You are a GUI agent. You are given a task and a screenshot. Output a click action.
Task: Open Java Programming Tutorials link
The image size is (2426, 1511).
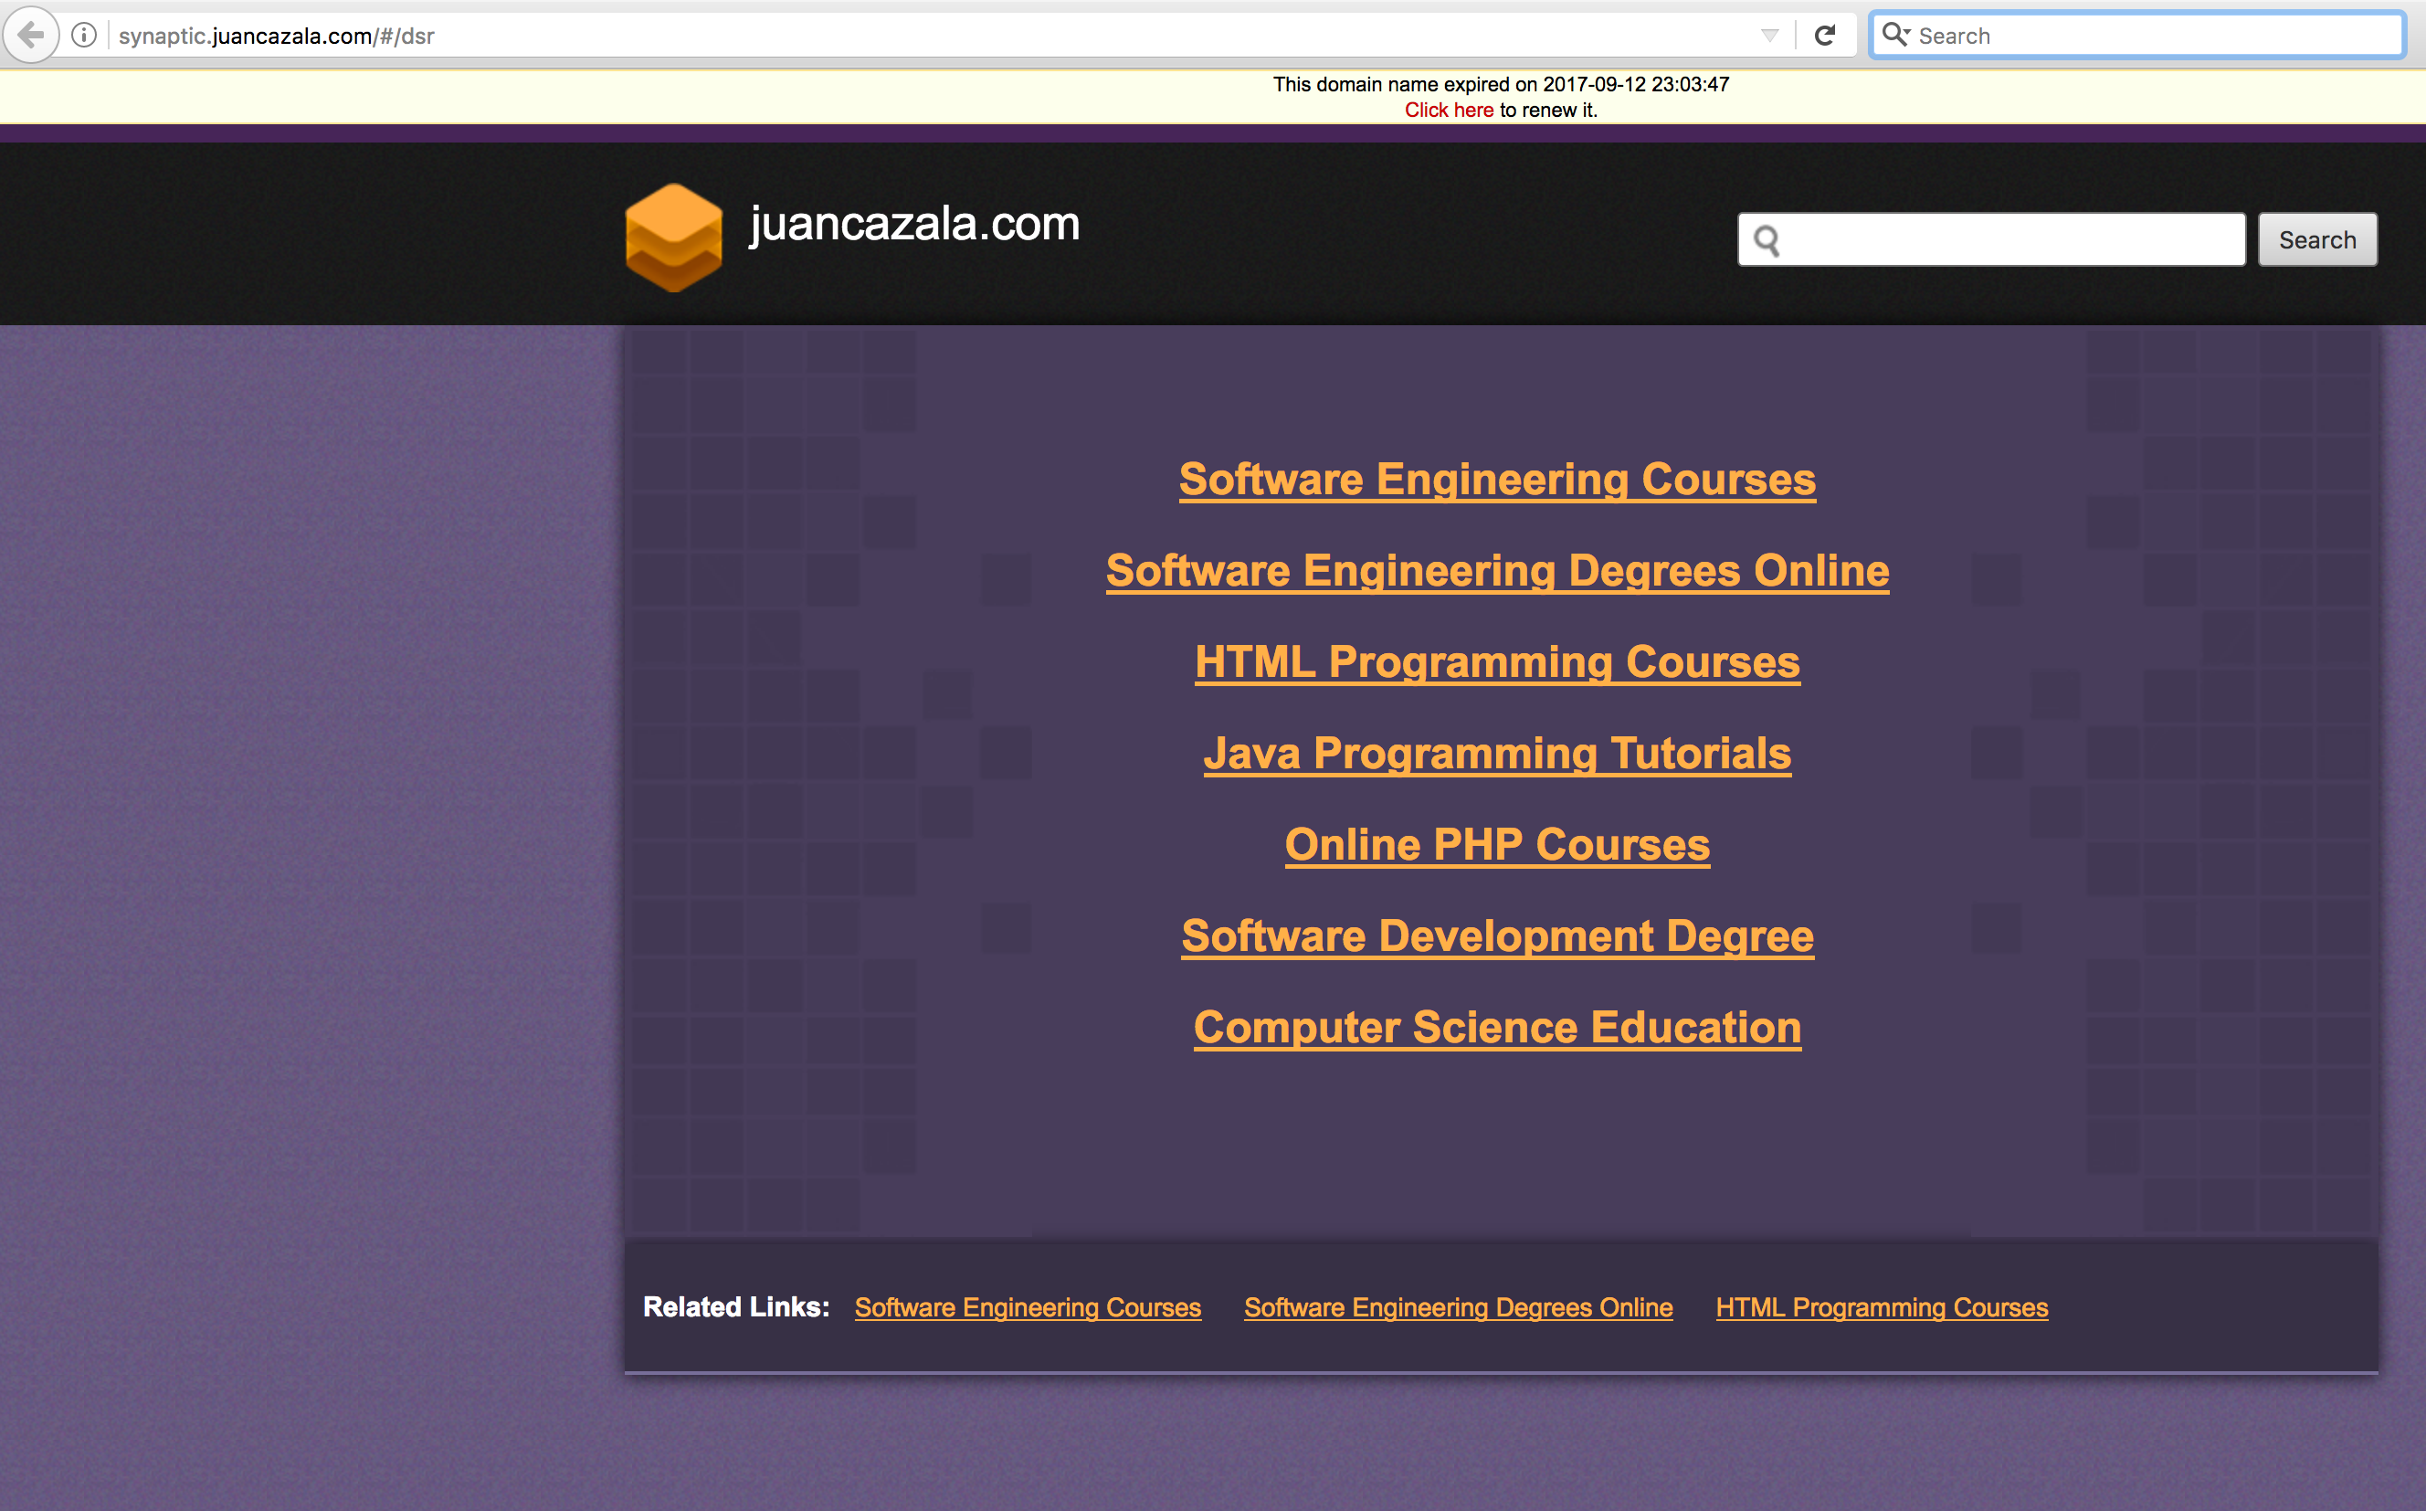1497,754
